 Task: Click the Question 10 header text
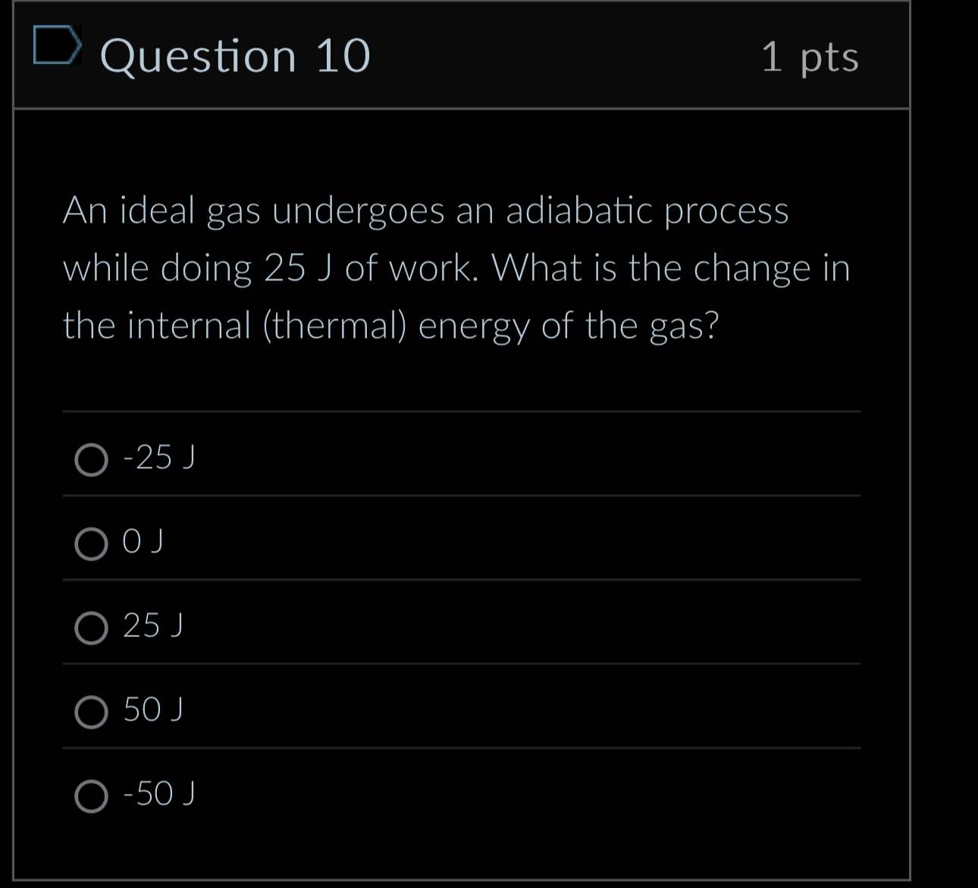point(235,55)
